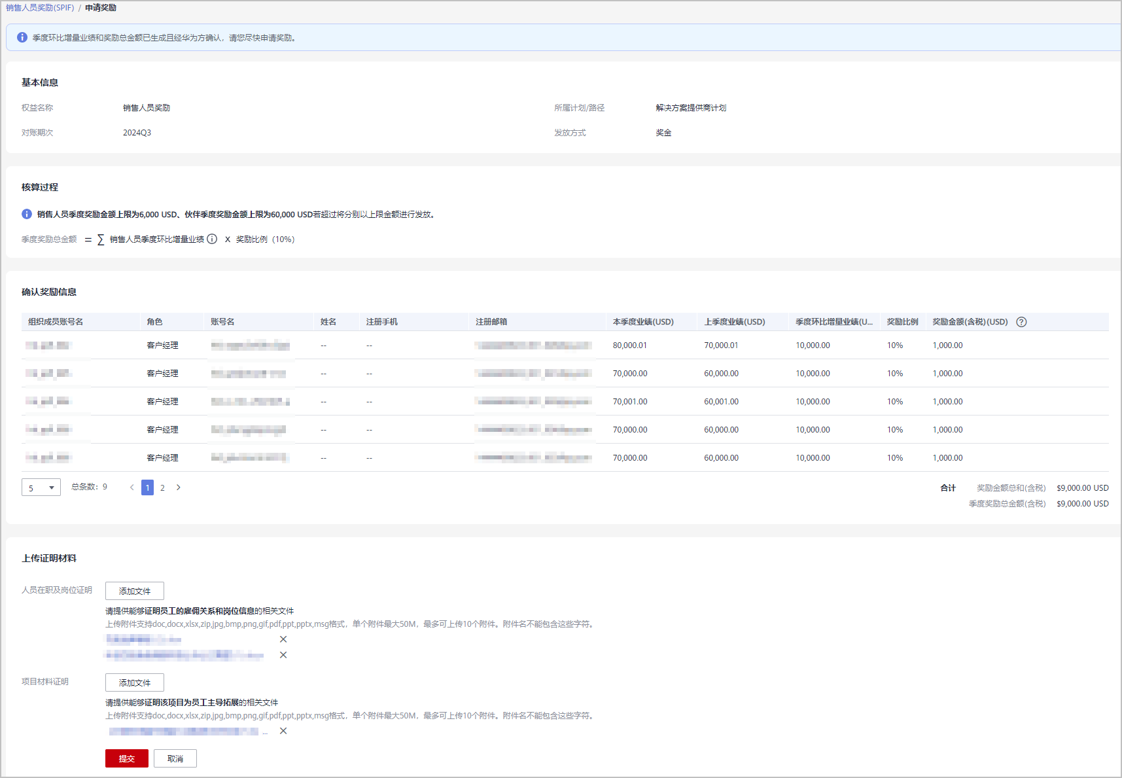This screenshot has height=778, width=1122.
Task: Click the next page arrow in pagination
Action: coord(179,487)
